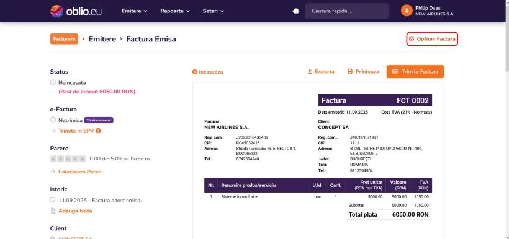509x239 pixels.
Task: Click the note icon beside Adauga Nota
Action: (x=53, y=211)
